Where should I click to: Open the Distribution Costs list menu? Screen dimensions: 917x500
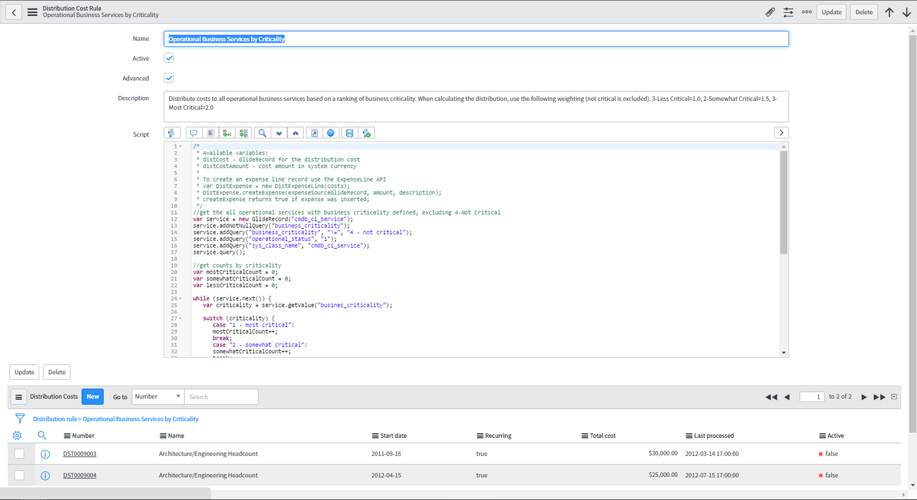coord(18,396)
